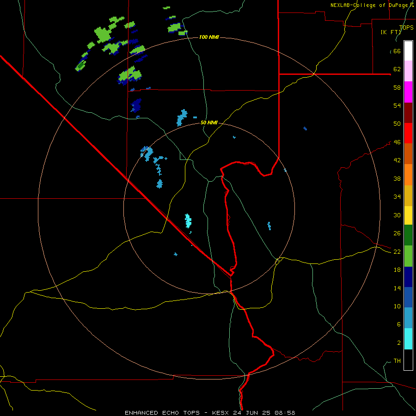This screenshot has width=416, height=416.
Task: Click the '46' legend value
Action: click(397, 142)
